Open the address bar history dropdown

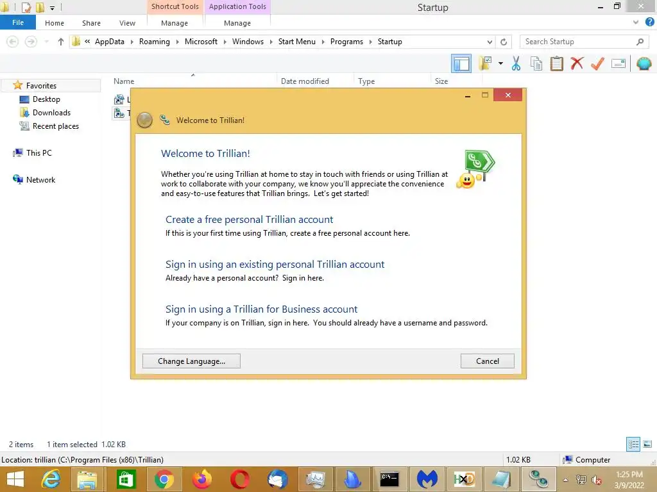490,42
